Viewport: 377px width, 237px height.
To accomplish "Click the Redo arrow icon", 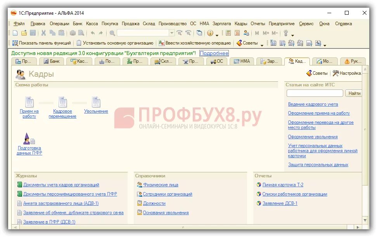I will [101, 33].
